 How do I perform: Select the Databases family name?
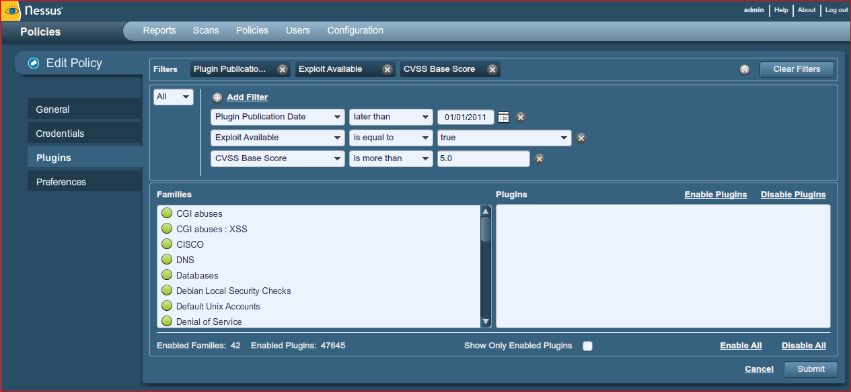pyautogui.click(x=197, y=276)
